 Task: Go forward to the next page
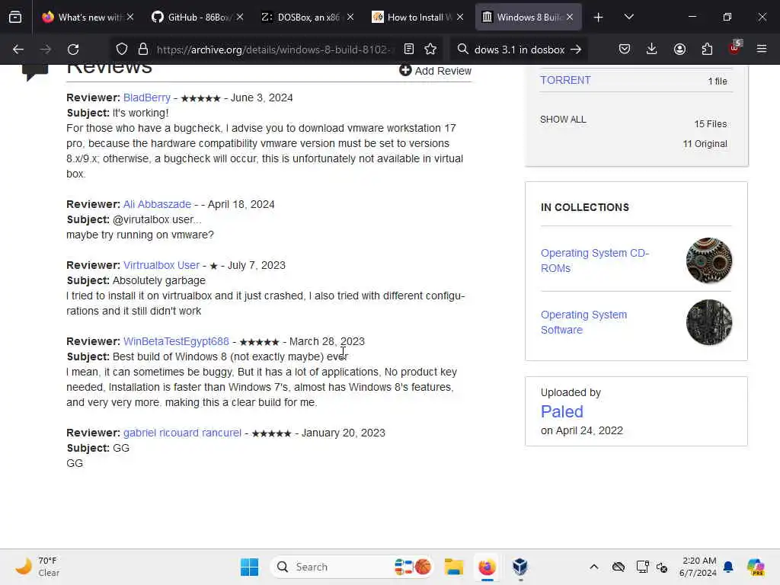point(45,50)
